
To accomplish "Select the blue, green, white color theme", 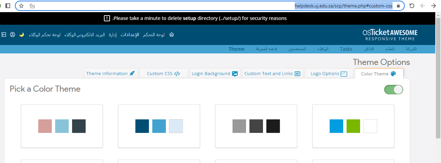I will click(353, 126).
